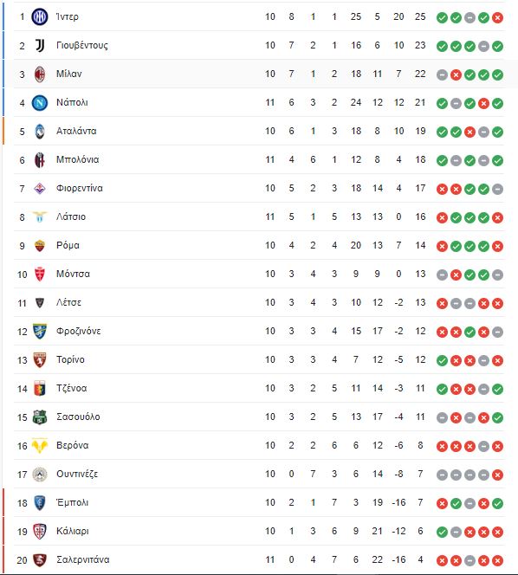Select the Salernitana crest icon
518x575 pixels.
40,560
